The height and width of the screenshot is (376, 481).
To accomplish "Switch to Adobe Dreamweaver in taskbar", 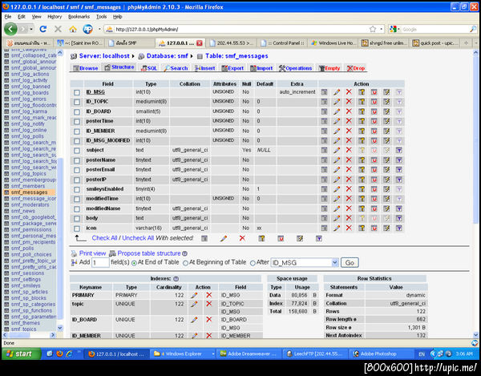I will [249, 354].
